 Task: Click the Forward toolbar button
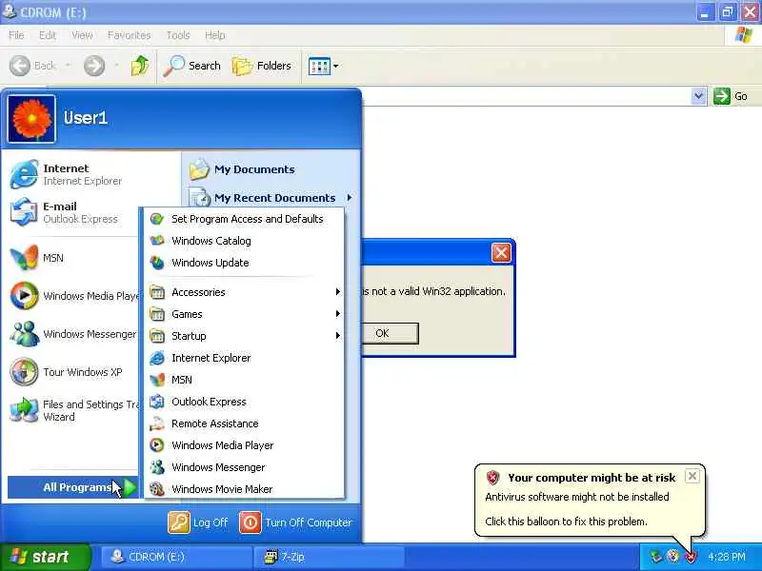pyautogui.click(x=94, y=66)
